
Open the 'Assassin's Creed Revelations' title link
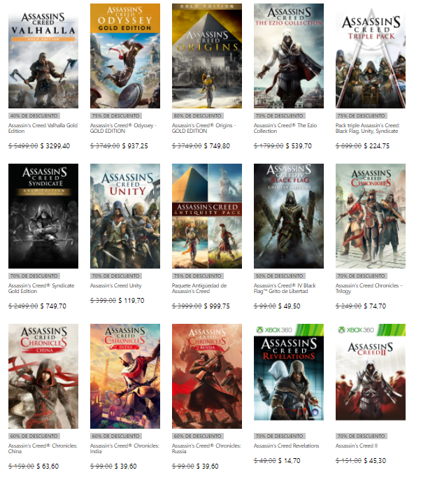(287, 446)
